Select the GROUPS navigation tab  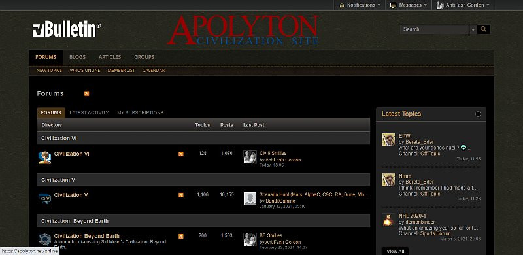144,57
